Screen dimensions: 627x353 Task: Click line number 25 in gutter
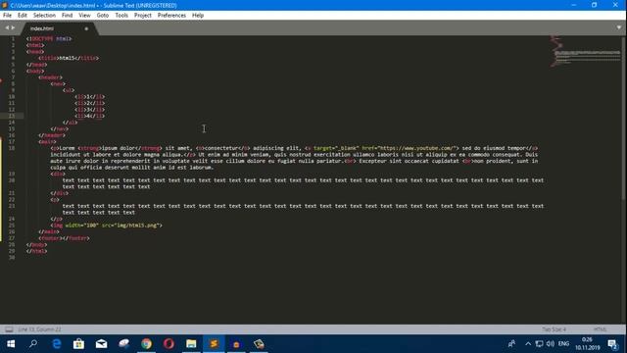(12, 226)
